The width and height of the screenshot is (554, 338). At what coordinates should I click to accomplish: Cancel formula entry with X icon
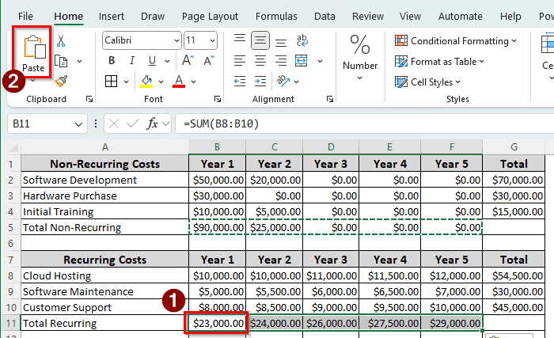click(114, 123)
